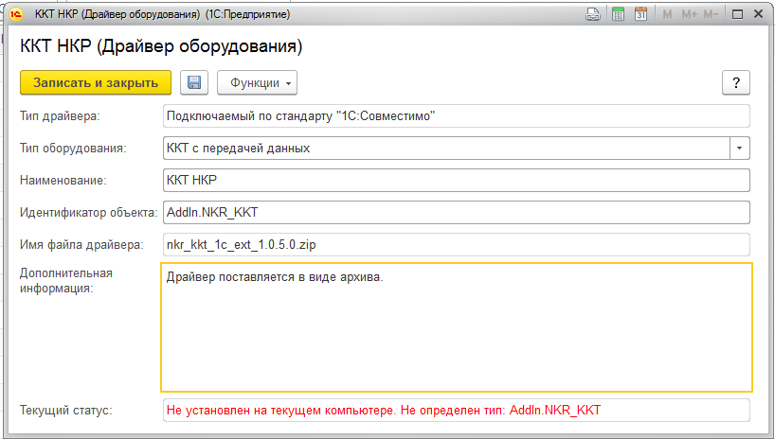Image resolution: width=775 pixels, height=439 pixels.
Task: Click the Тип оборудования combo box field
Action: click(445, 149)
